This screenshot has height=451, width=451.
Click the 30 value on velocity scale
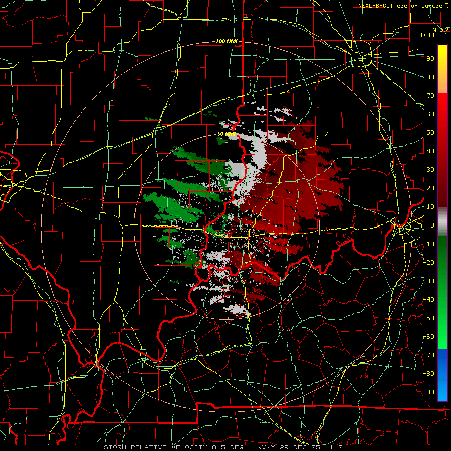tap(430, 170)
